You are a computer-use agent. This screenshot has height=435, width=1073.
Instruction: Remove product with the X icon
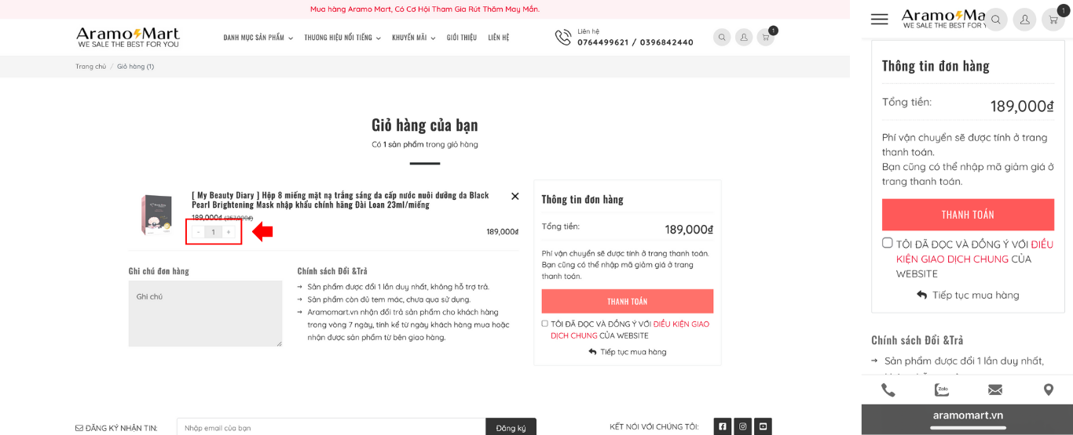coord(515,196)
